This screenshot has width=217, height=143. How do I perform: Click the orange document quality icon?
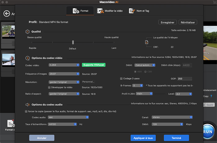point(147,42)
